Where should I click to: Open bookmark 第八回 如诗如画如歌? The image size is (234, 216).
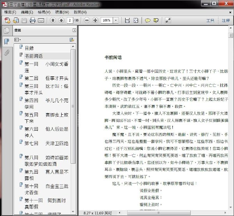coord(46,161)
